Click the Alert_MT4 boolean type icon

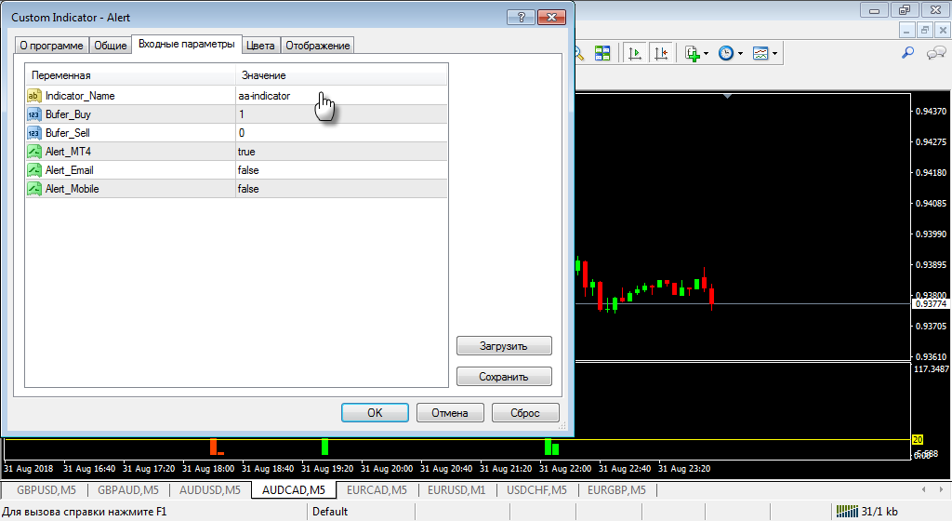point(34,152)
